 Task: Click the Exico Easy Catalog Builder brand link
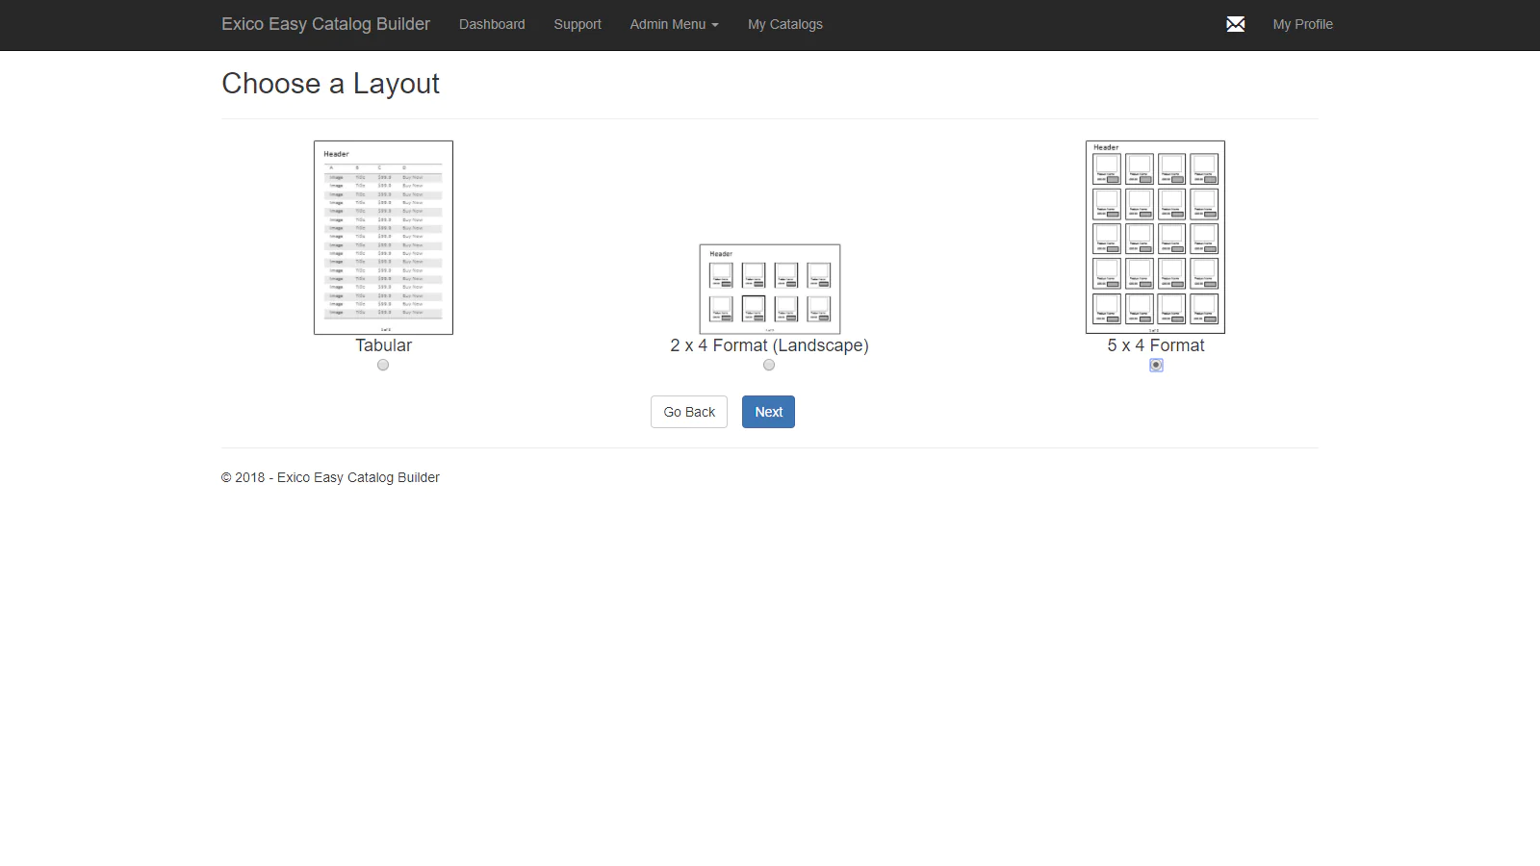pos(325,24)
